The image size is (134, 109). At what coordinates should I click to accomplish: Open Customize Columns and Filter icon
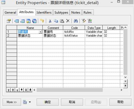(x=84, y=21)
